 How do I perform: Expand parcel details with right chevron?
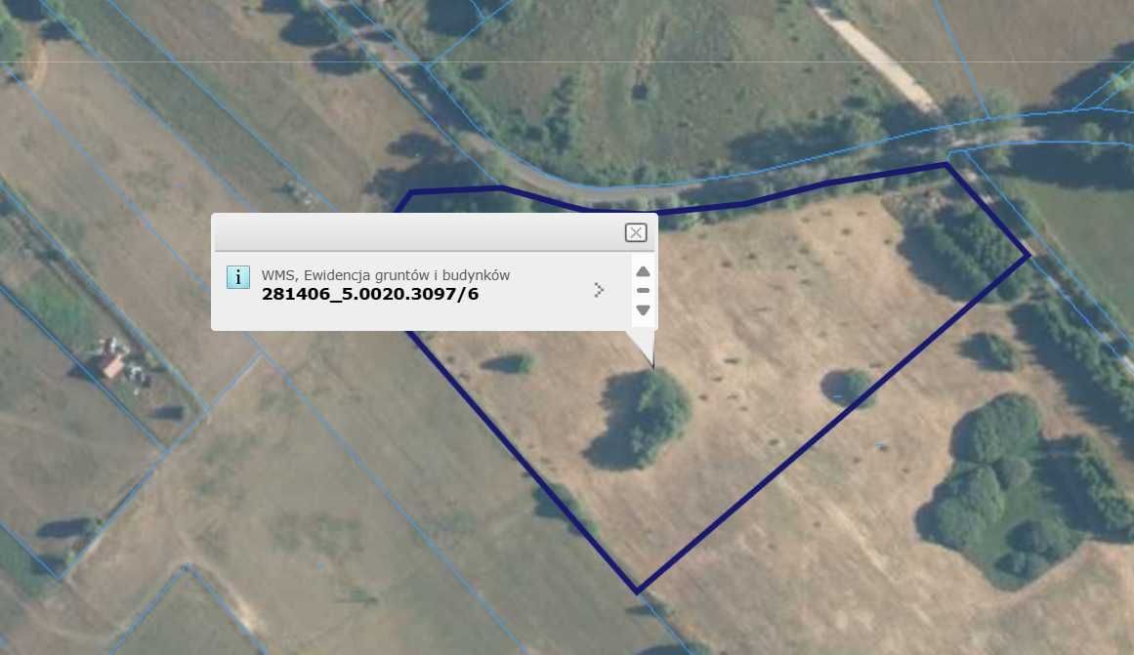pyautogui.click(x=599, y=290)
